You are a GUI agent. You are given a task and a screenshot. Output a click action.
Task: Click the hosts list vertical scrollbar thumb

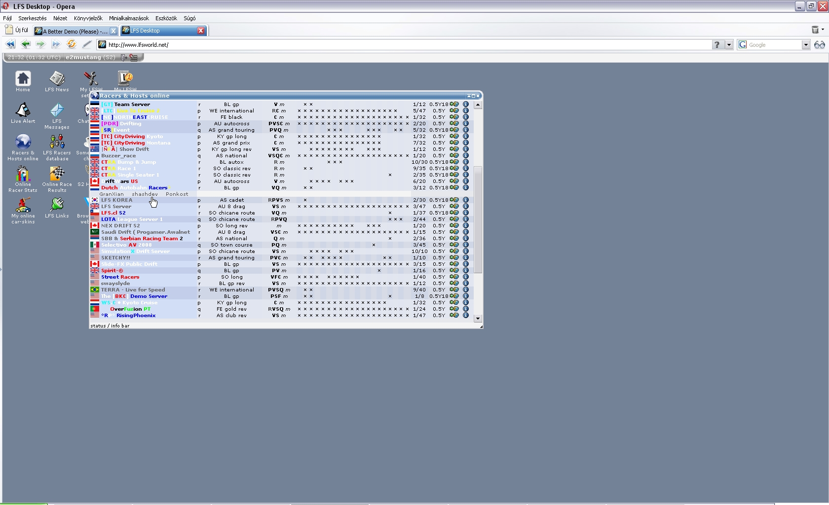point(478,220)
